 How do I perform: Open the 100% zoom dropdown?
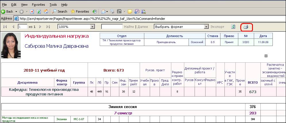click(76, 27)
